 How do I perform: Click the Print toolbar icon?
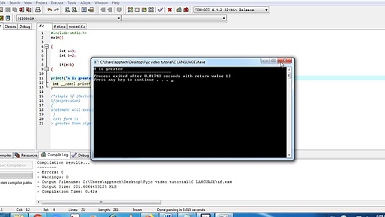38,10
